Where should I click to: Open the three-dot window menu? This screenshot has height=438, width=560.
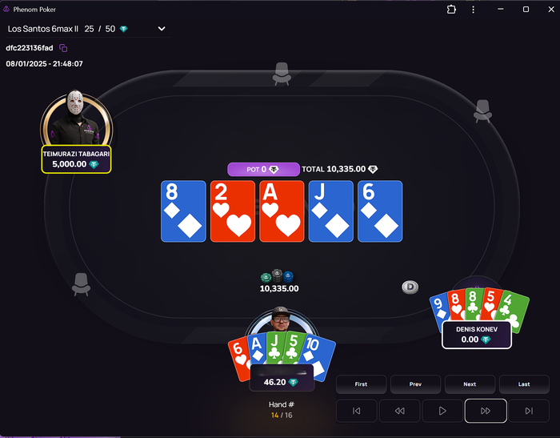(474, 10)
